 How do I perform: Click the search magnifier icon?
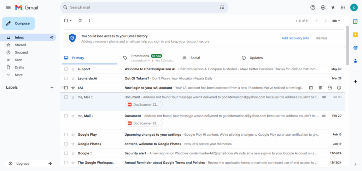pyautogui.click(x=65, y=7)
